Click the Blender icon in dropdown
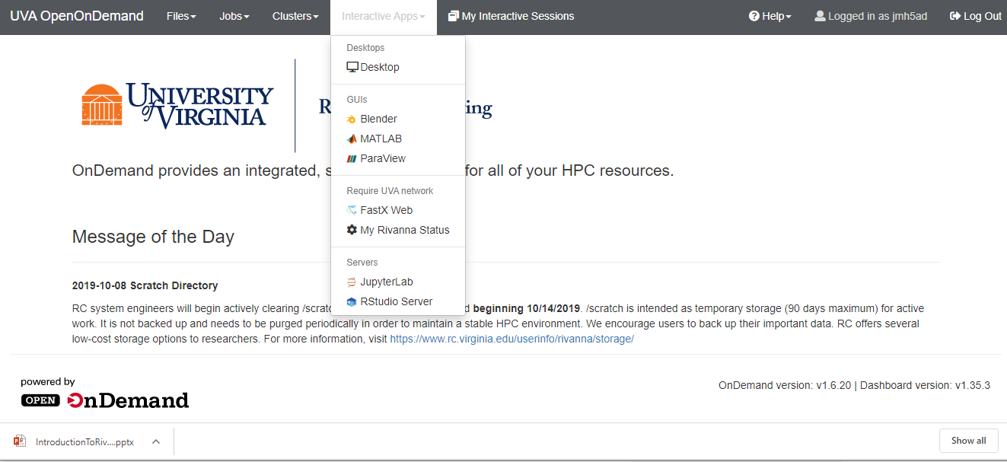Image resolution: width=1007 pixels, height=462 pixels. coord(352,119)
